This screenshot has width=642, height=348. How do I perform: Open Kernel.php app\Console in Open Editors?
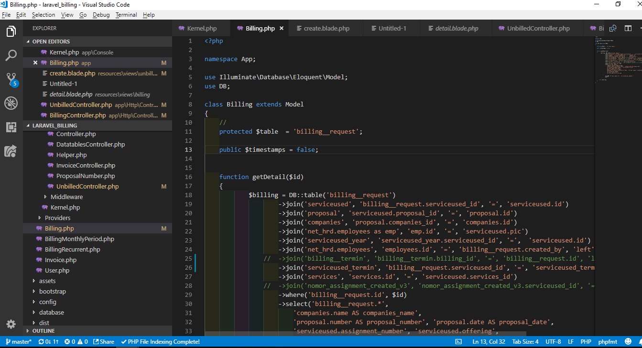pos(98,53)
